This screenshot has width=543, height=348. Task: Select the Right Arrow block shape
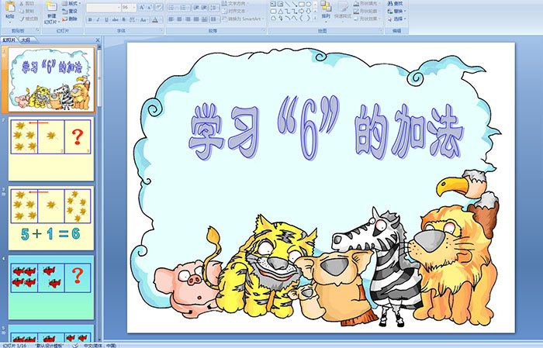pyautogui.click(x=301, y=11)
